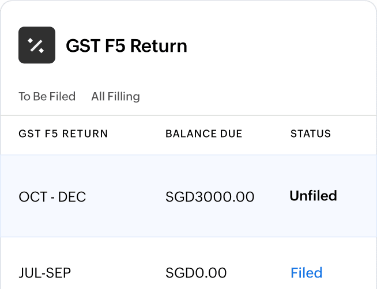The image size is (377, 289).
Task: Click the word Return in the card title
Action: [x=160, y=45]
